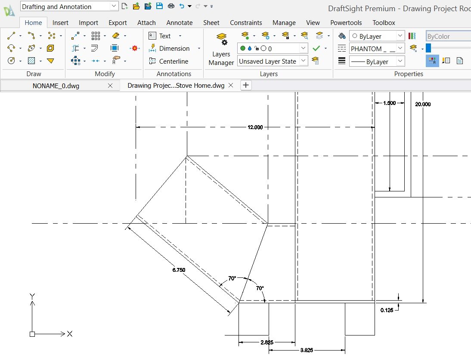Screen dimensions: 471x357
Task: Switch to the Insert ribbon tab
Action: 60,23
